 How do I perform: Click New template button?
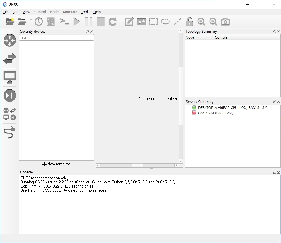click(56, 164)
